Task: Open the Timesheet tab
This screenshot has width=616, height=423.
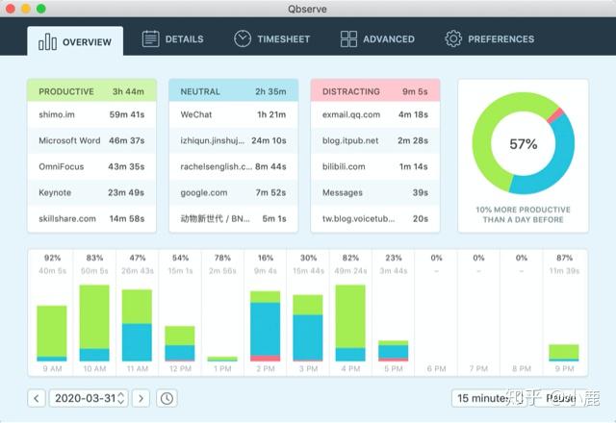Action: pos(272,38)
